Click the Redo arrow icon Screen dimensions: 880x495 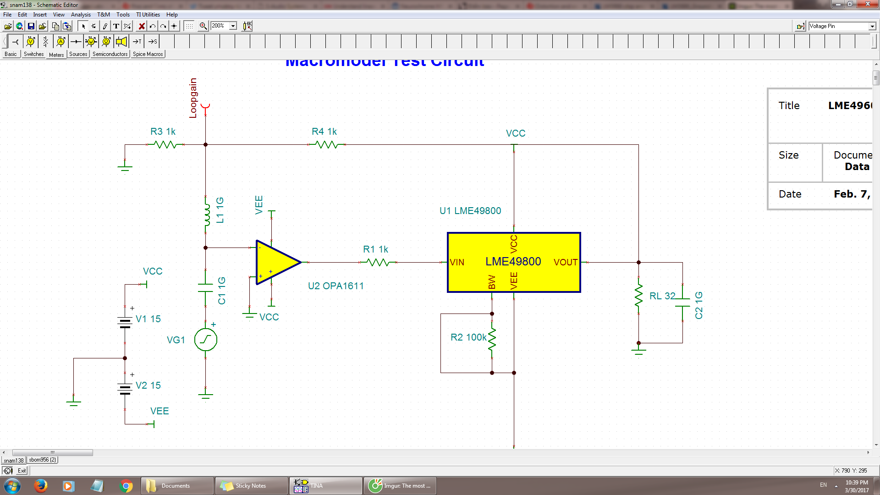tap(163, 26)
